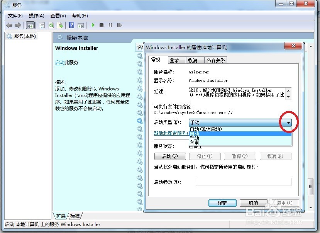Click the 启动(S) button
The width and height of the screenshot is (320, 233).
click(x=170, y=156)
